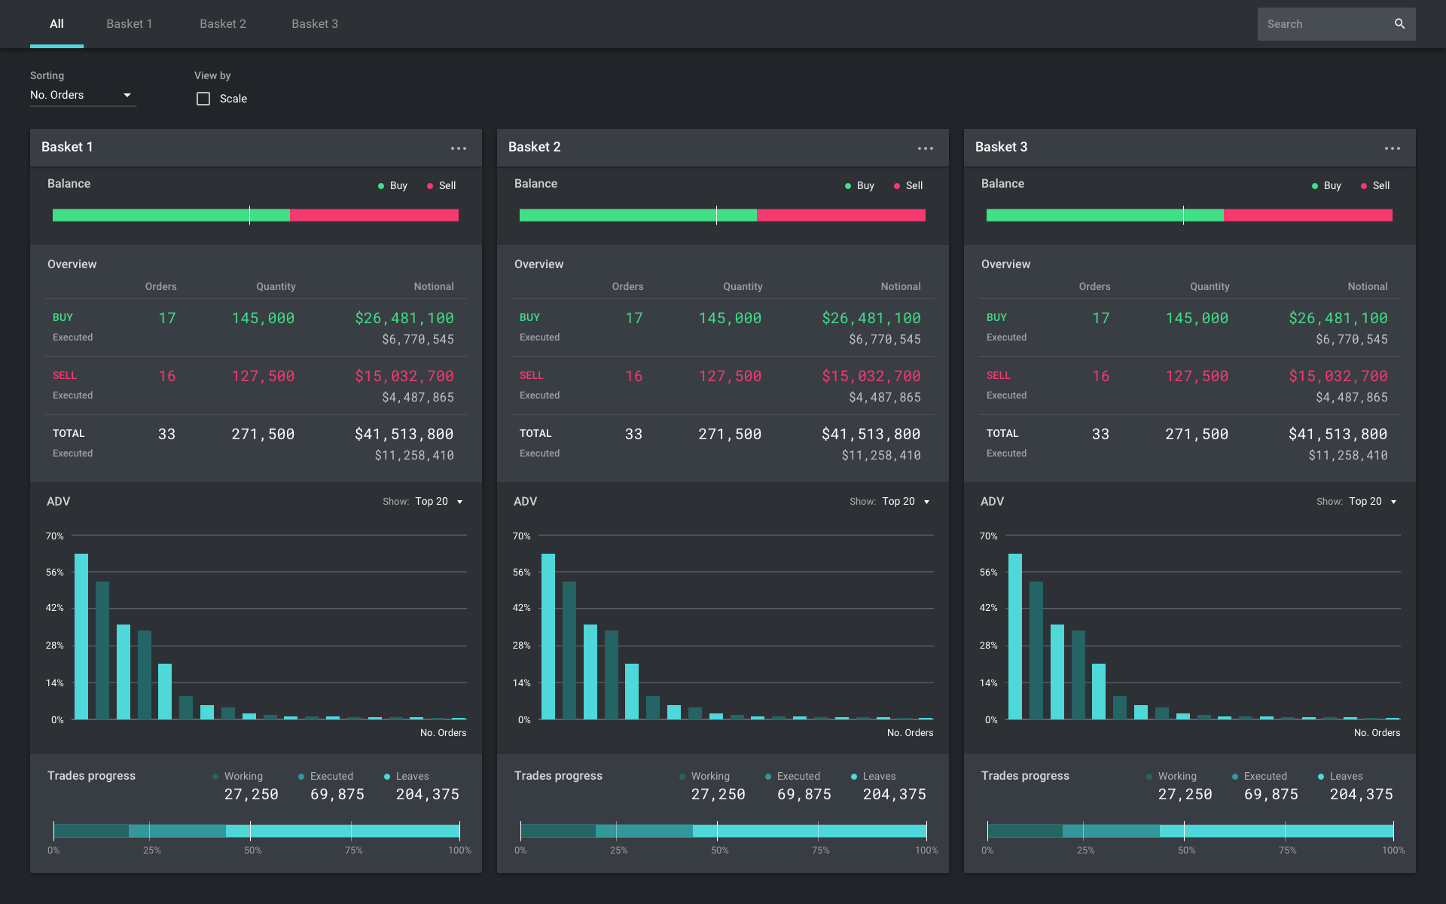The image size is (1446, 904).
Task: Click Basket 3 green balance bar
Action: click(1084, 215)
